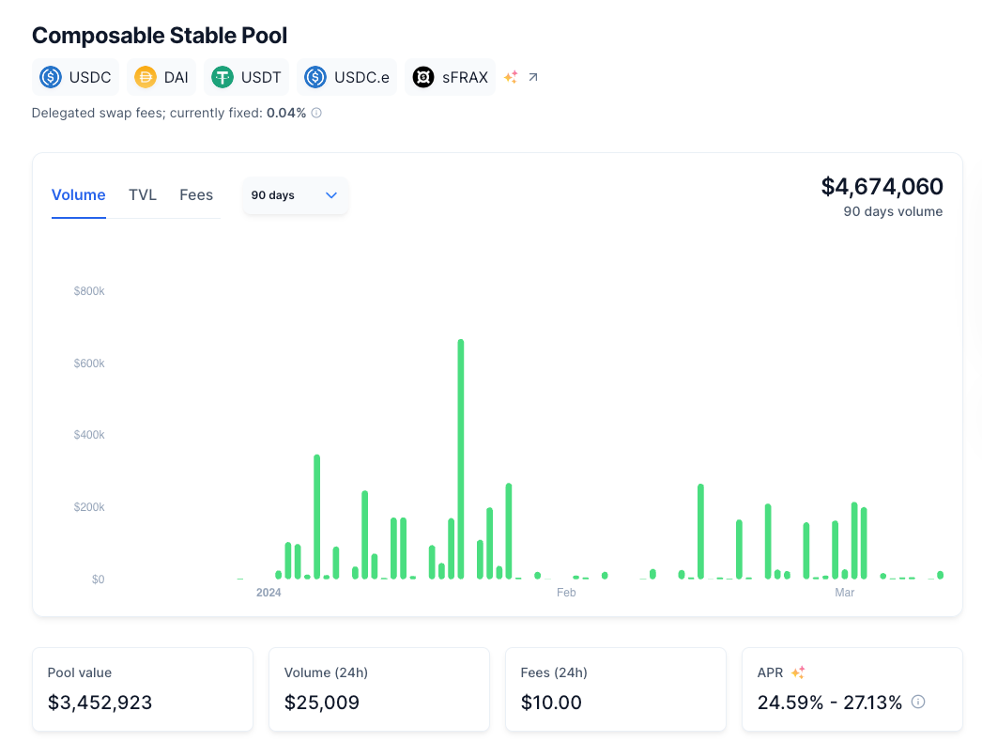Open the 90 days period dropdown
The image size is (982, 742).
point(295,195)
